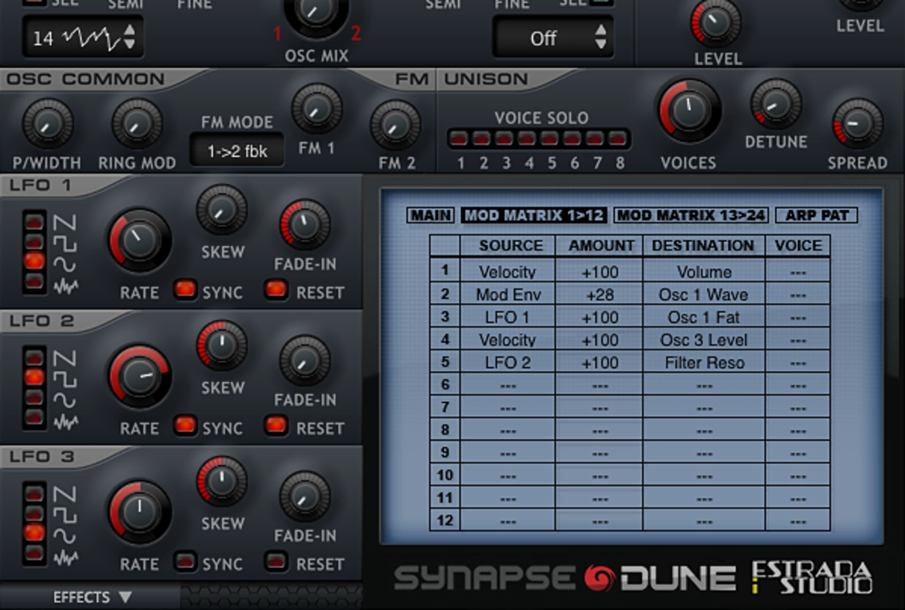Select LFO 1 square waveform LED
Viewport: 905px width, 610px height.
[x=34, y=241]
